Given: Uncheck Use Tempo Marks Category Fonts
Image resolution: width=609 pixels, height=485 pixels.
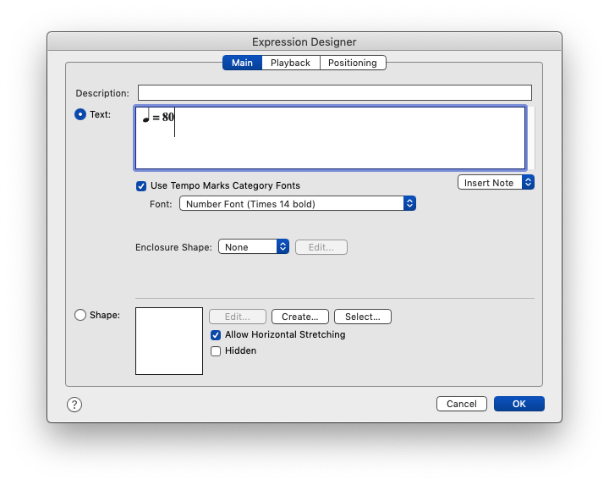Looking at the screenshot, I should (x=141, y=185).
